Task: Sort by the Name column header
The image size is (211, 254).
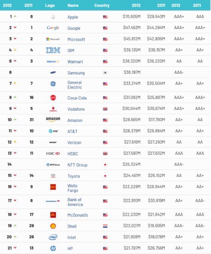Action: coord(73,6)
